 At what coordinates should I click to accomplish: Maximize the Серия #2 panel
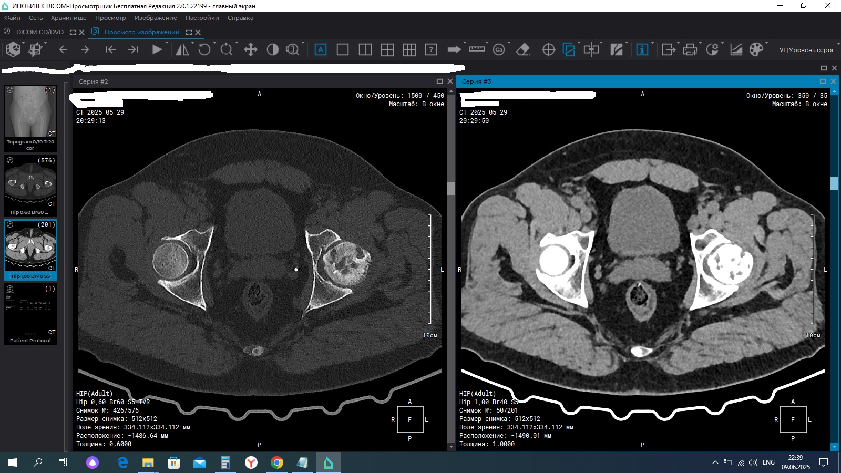pyautogui.click(x=439, y=81)
